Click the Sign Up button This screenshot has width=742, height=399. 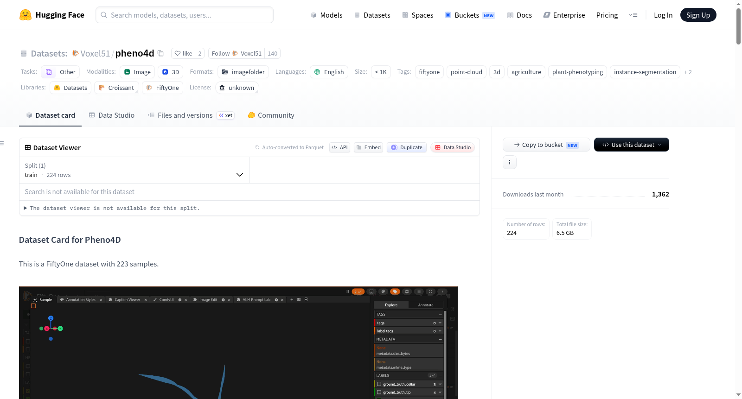click(x=698, y=15)
